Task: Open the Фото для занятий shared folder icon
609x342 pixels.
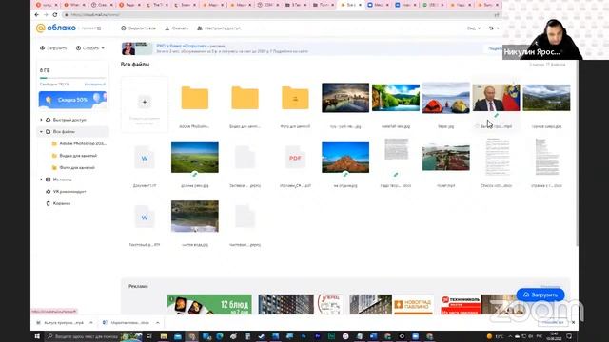Action: tap(295, 98)
